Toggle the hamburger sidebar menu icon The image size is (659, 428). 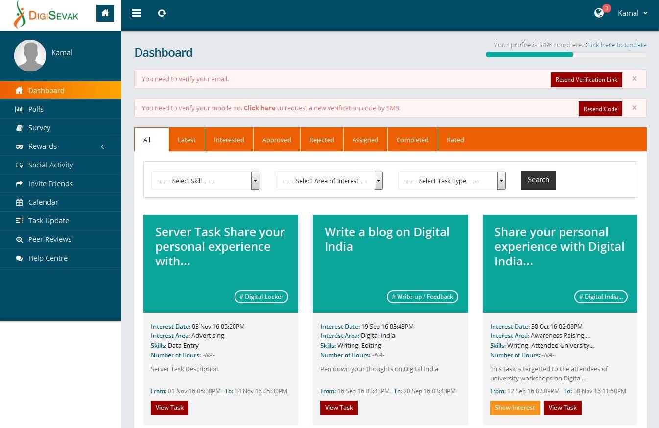(137, 13)
